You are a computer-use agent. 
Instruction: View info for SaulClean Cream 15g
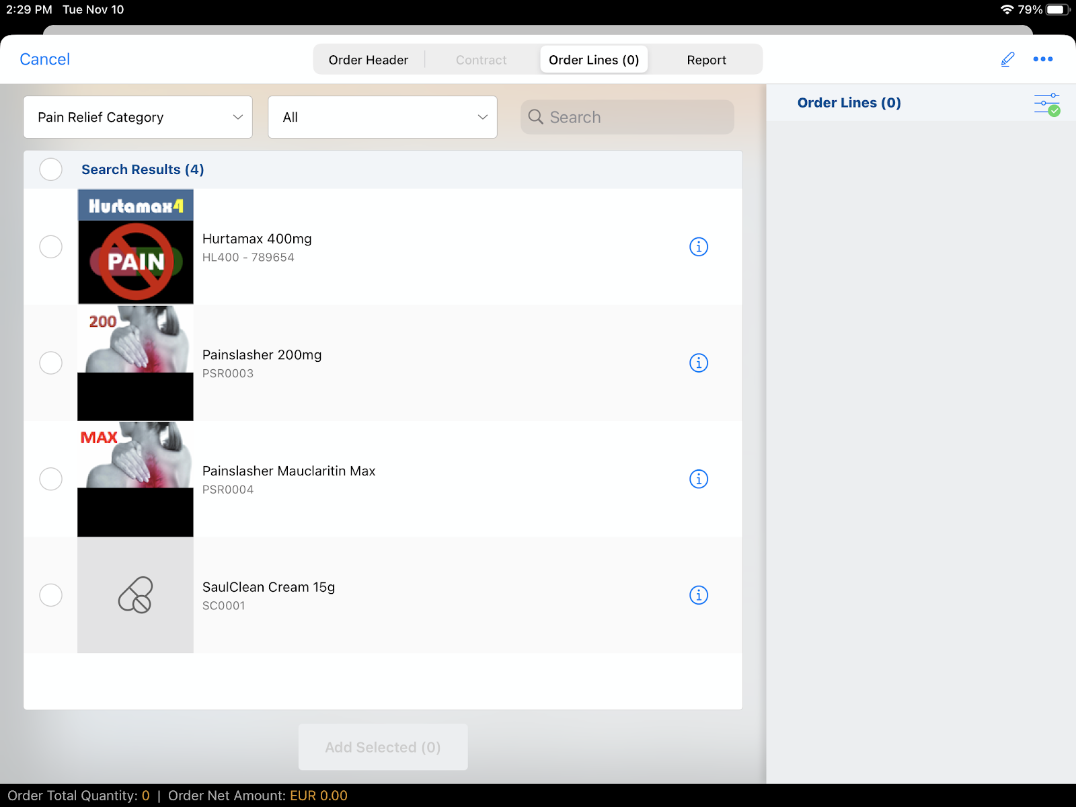click(699, 595)
